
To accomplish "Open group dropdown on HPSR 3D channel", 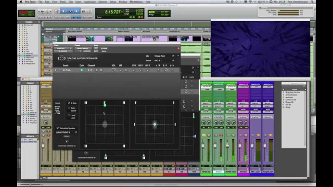I will pyautogui.click(x=206, y=117).
